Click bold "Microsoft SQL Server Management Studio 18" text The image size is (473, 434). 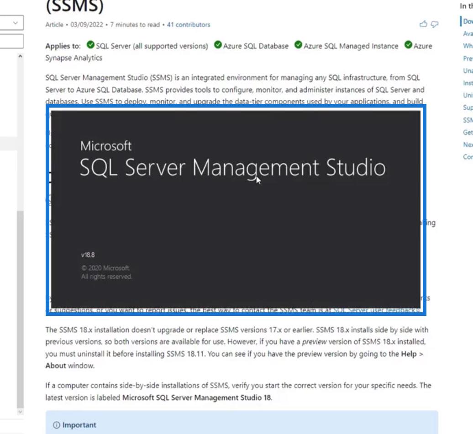(197, 398)
